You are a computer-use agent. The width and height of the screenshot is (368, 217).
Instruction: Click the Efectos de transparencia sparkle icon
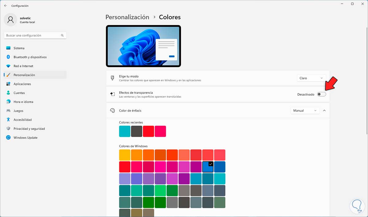coord(113,94)
